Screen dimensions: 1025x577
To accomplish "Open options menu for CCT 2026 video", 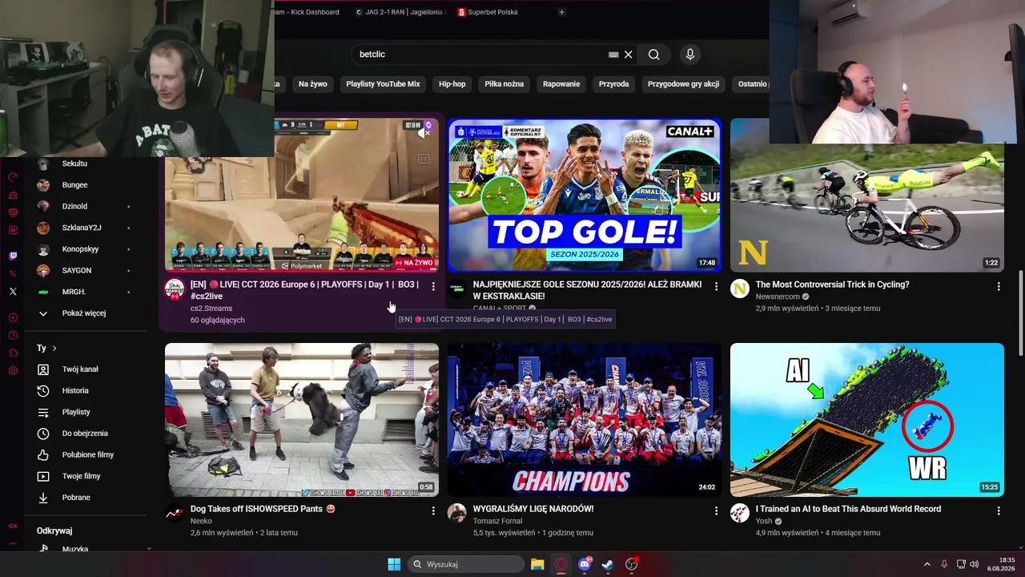I will pyautogui.click(x=433, y=286).
